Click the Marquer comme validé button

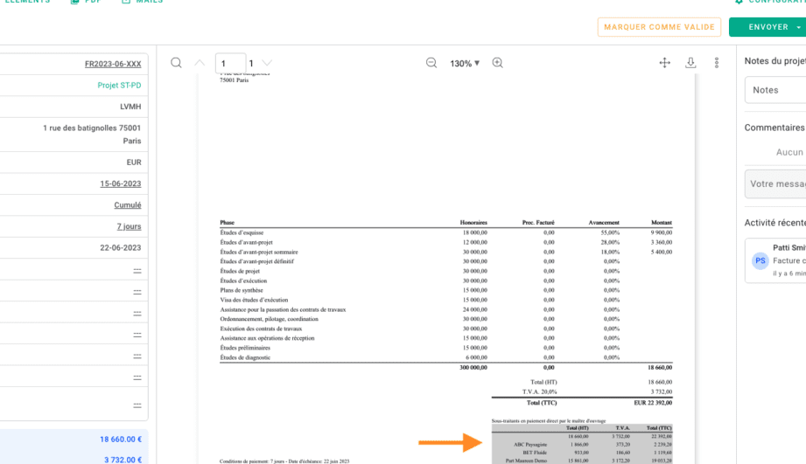pyautogui.click(x=659, y=27)
